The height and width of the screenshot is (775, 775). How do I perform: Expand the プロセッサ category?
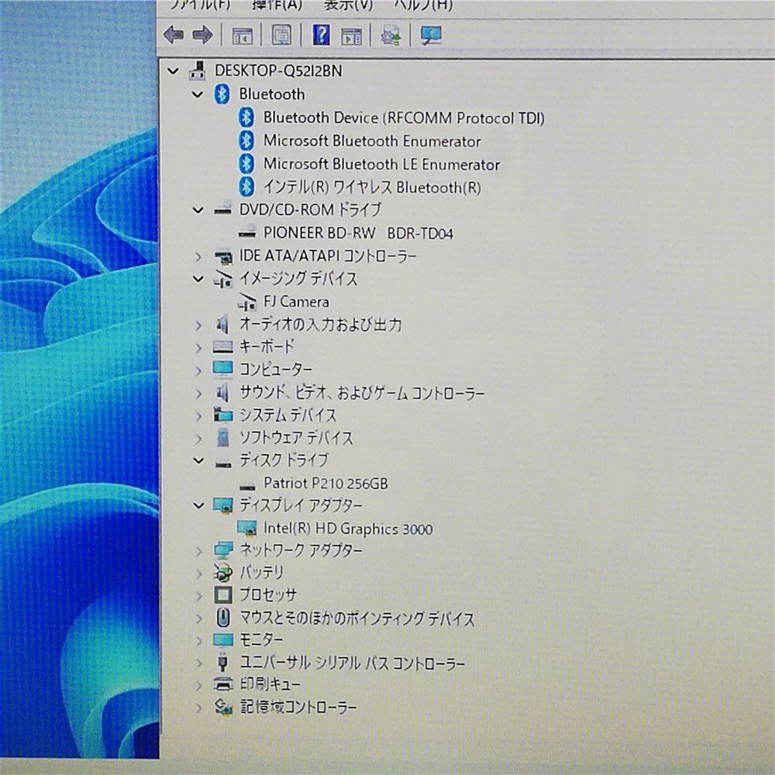coord(198,595)
